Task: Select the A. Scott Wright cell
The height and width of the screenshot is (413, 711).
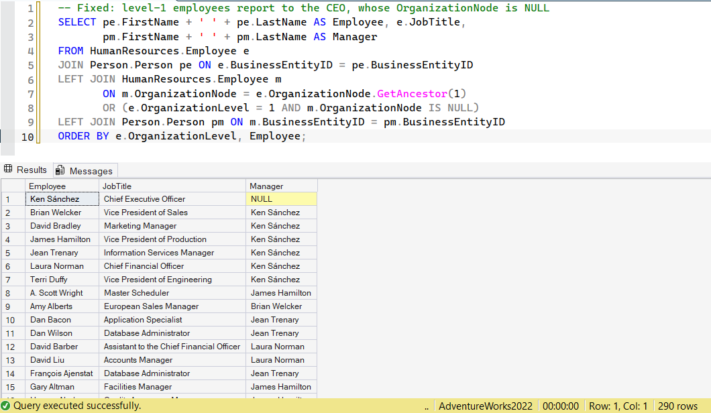Action: 62,293
